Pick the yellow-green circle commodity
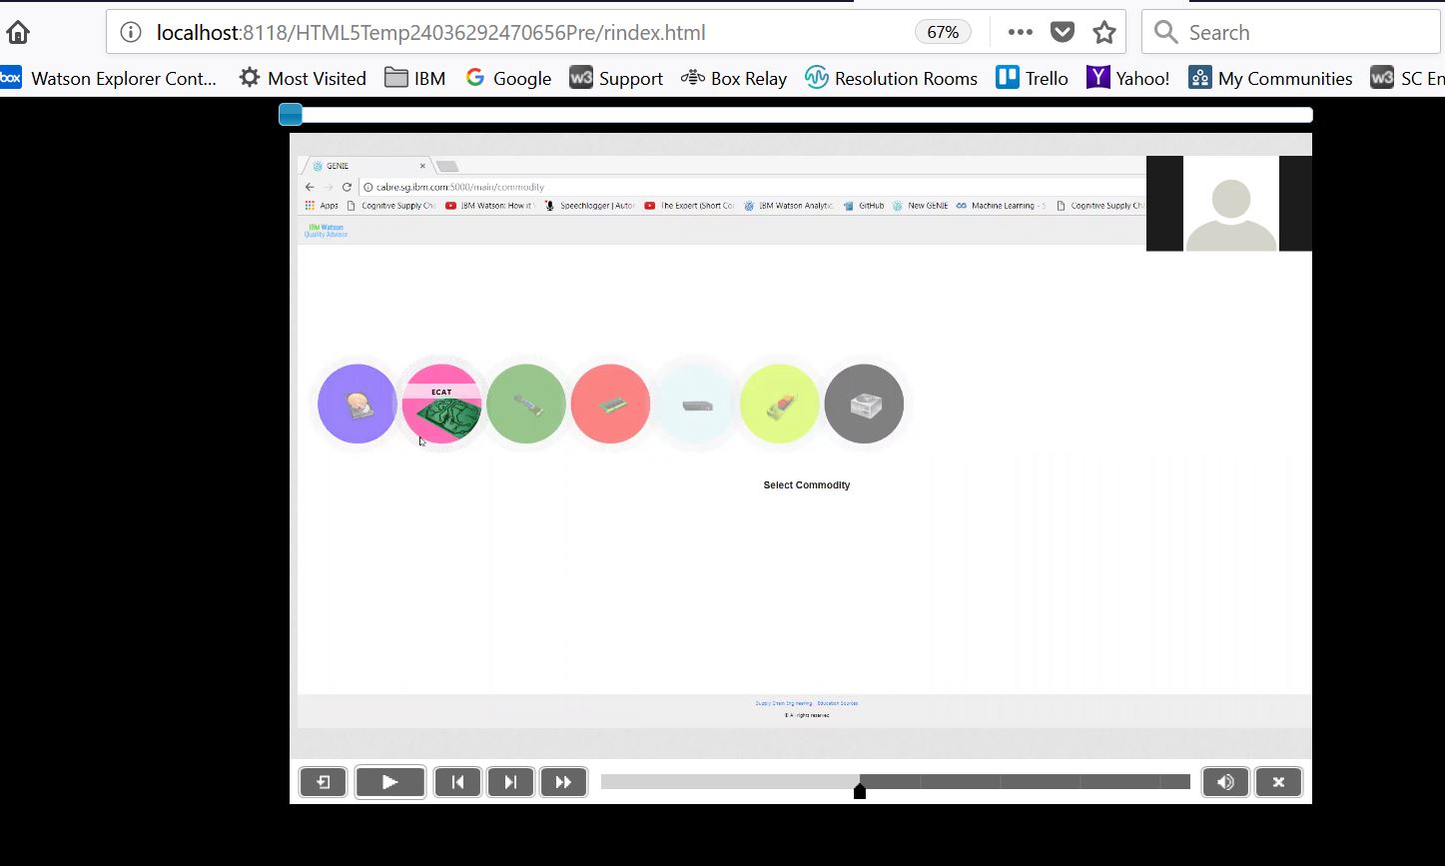This screenshot has width=1445, height=866. coord(780,405)
